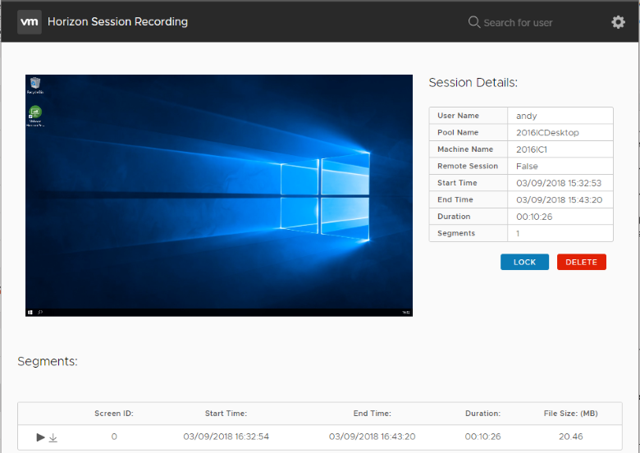Click the session video preview
Image resolution: width=640 pixels, height=453 pixels.
[219, 195]
